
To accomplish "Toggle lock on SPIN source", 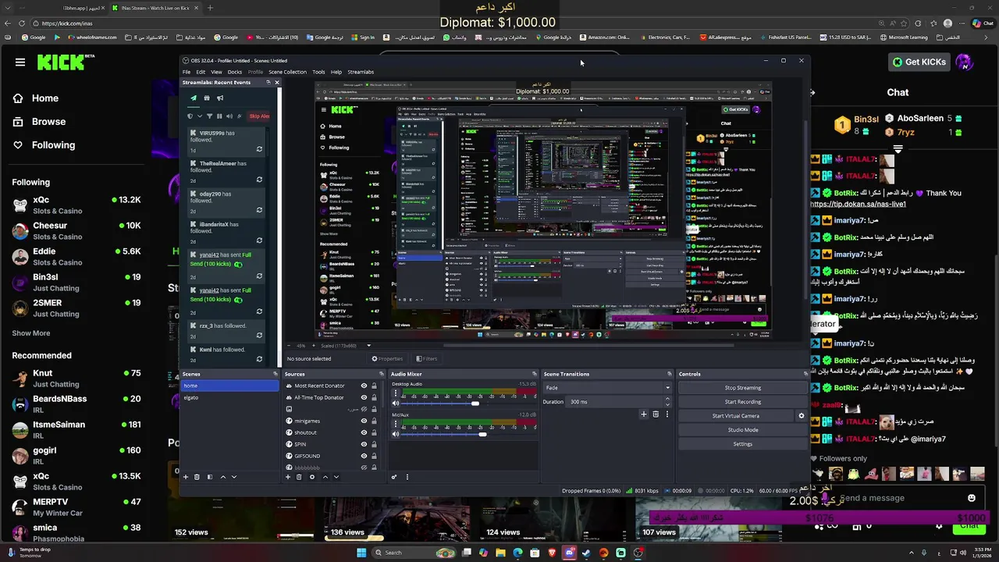I will click(x=374, y=444).
